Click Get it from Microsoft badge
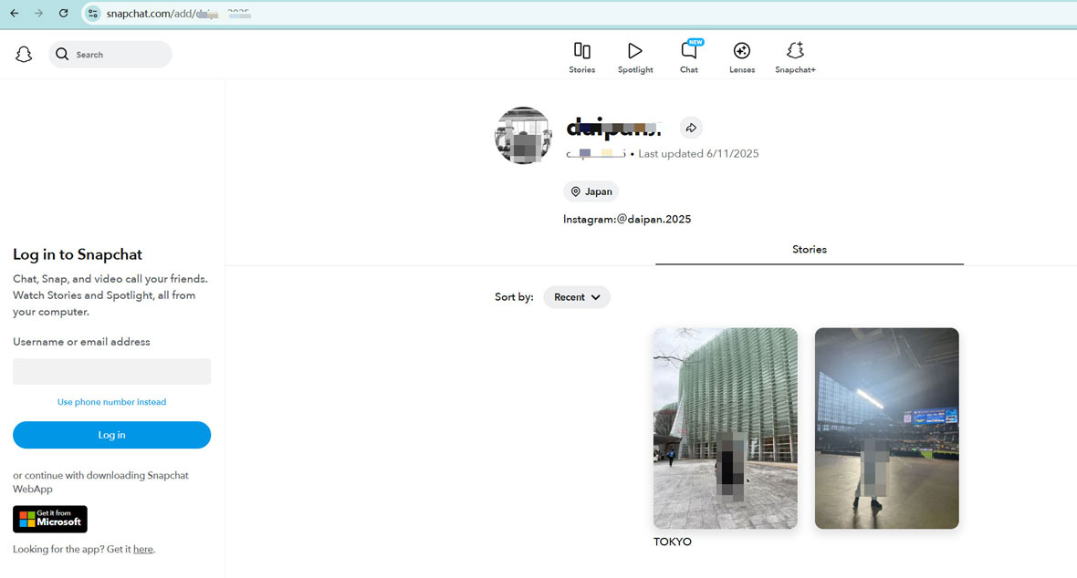Image resolution: width=1077 pixels, height=578 pixels. click(x=50, y=519)
